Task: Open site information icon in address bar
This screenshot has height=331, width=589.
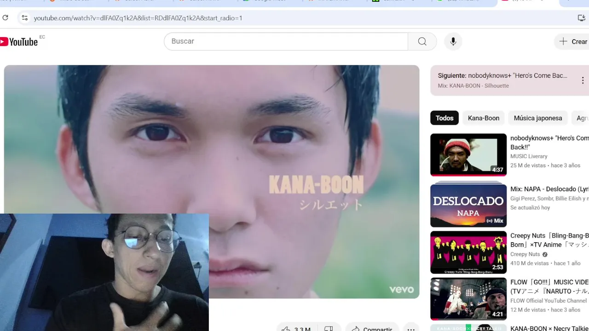Action: [25, 18]
